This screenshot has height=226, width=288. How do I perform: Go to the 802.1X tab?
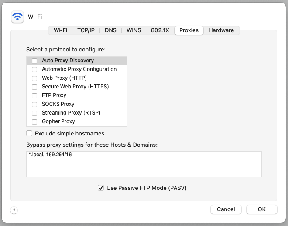160,30
